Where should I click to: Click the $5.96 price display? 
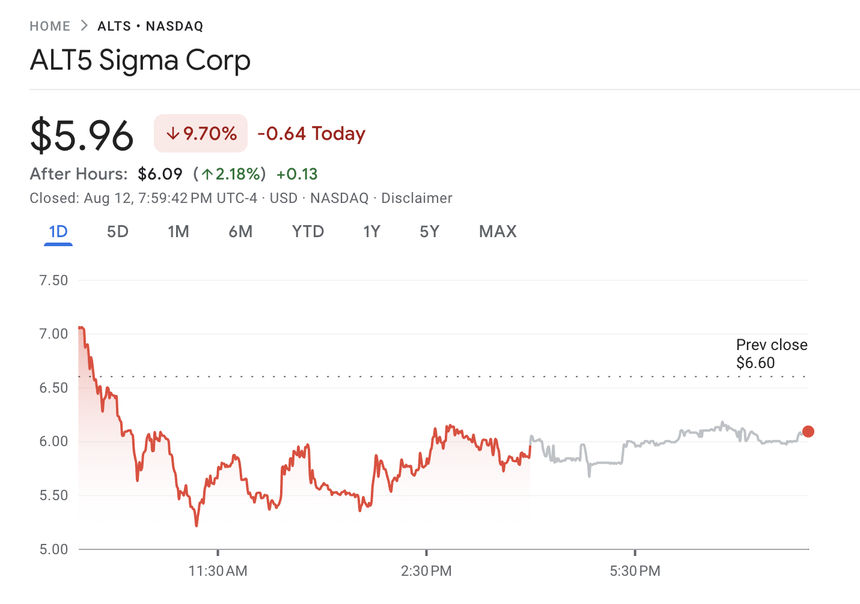[82, 134]
